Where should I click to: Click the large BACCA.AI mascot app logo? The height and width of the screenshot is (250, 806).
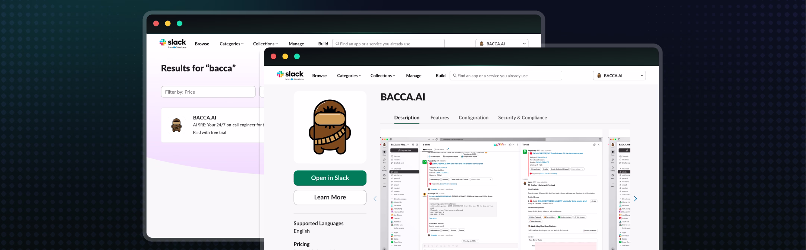[330, 127]
